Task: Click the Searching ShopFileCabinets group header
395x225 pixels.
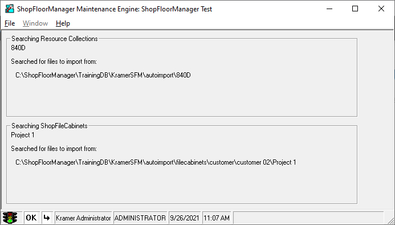Action: pyautogui.click(x=50, y=126)
